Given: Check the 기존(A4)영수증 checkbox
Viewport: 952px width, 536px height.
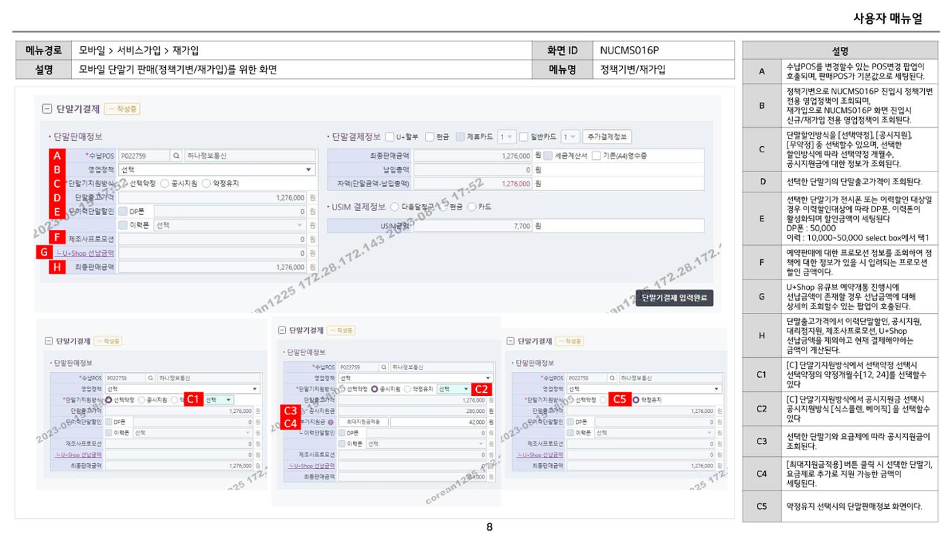Looking at the screenshot, I should pos(596,156).
